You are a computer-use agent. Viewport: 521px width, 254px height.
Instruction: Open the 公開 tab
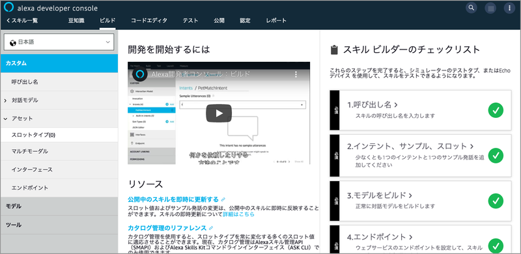click(x=219, y=21)
